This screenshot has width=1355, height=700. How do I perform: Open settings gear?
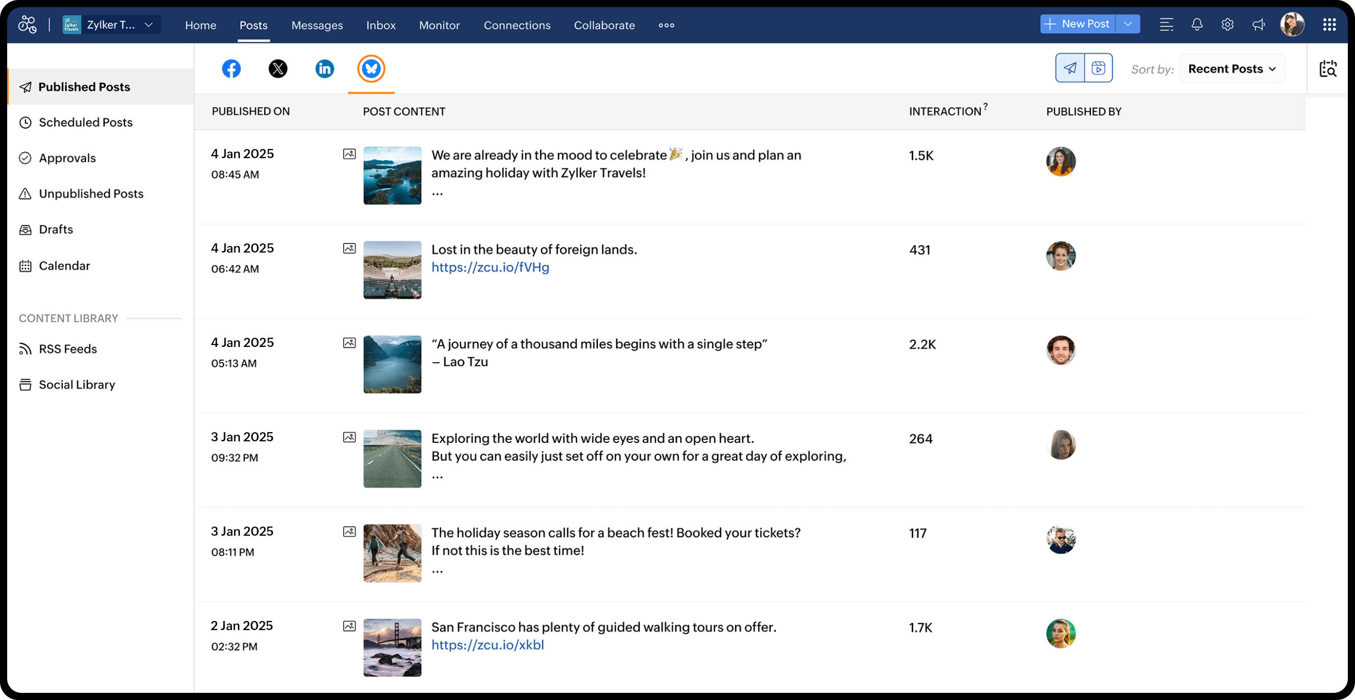click(x=1227, y=24)
